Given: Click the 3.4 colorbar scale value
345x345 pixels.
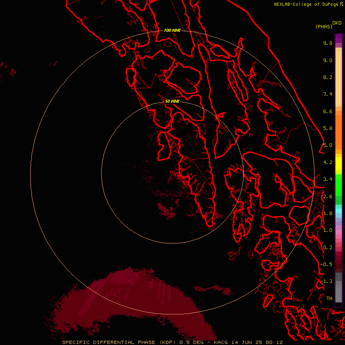Looking at the screenshot, I should [x=328, y=179].
